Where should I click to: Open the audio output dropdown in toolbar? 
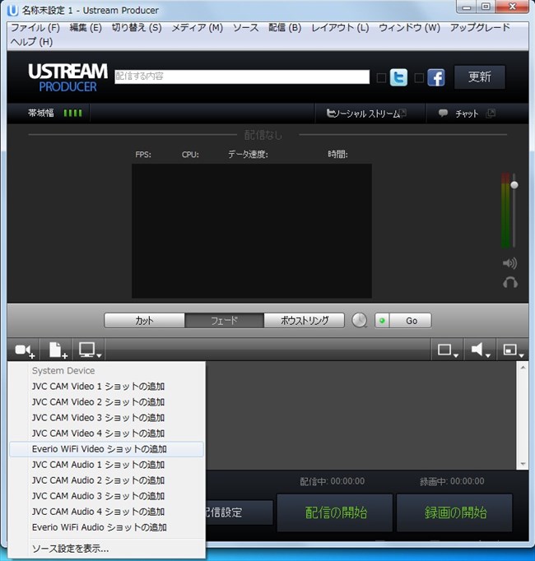coord(481,350)
